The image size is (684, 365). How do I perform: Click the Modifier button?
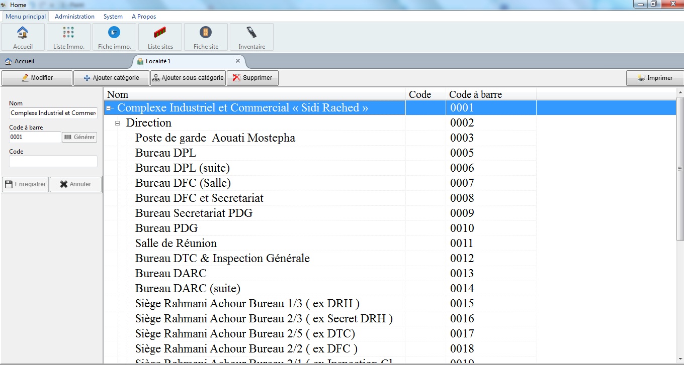pos(37,78)
